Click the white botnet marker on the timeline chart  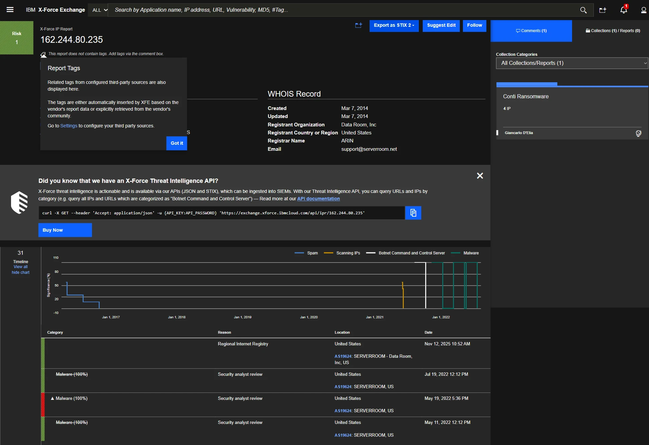426,285
